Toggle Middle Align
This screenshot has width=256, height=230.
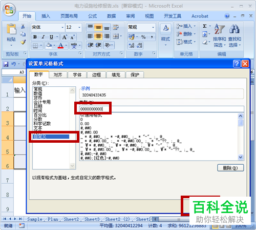[98, 27]
